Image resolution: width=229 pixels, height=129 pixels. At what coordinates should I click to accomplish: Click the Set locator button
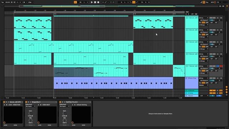click(187, 12)
